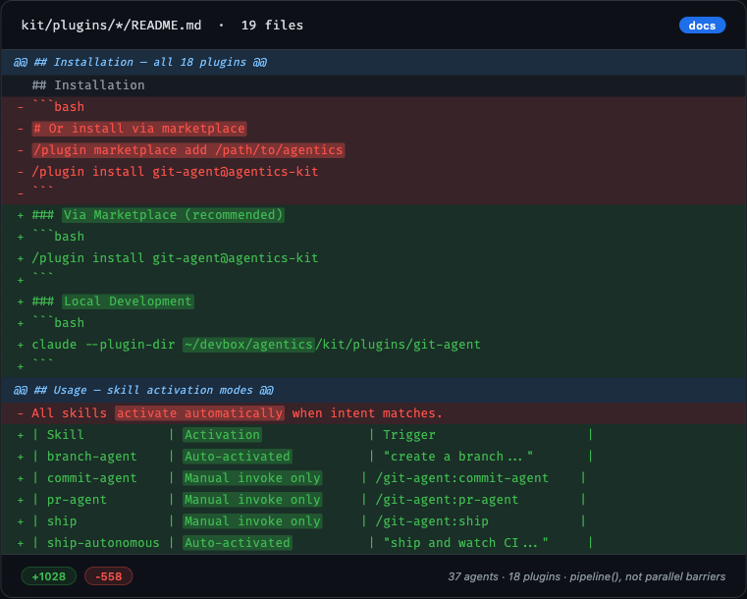The height and width of the screenshot is (599, 747).
Task: Click 'Manual invoke only' in the ship row
Action: tap(252, 521)
